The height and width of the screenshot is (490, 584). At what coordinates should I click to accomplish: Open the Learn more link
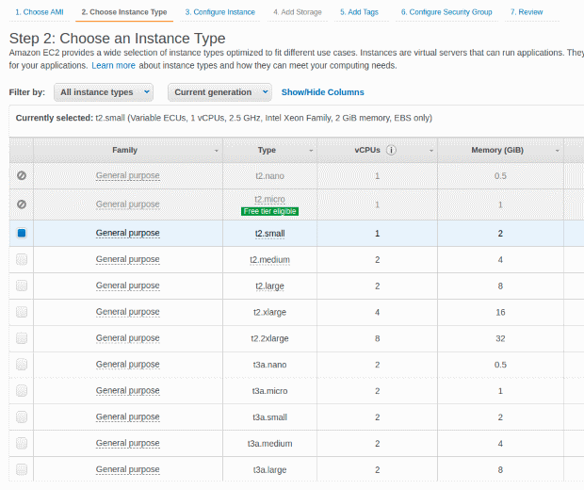(x=113, y=65)
